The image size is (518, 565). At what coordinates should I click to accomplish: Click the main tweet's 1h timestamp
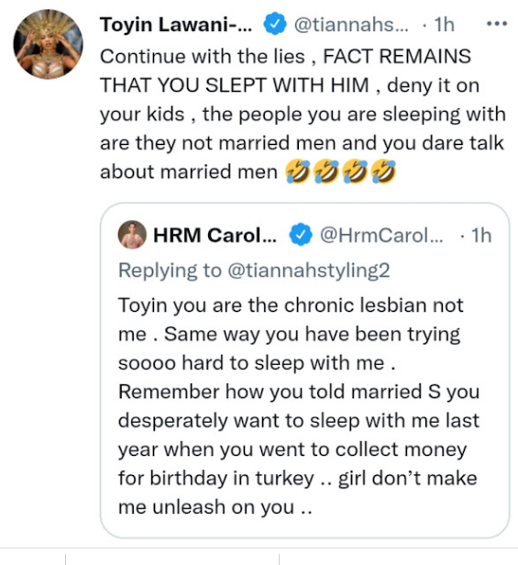click(x=444, y=25)
